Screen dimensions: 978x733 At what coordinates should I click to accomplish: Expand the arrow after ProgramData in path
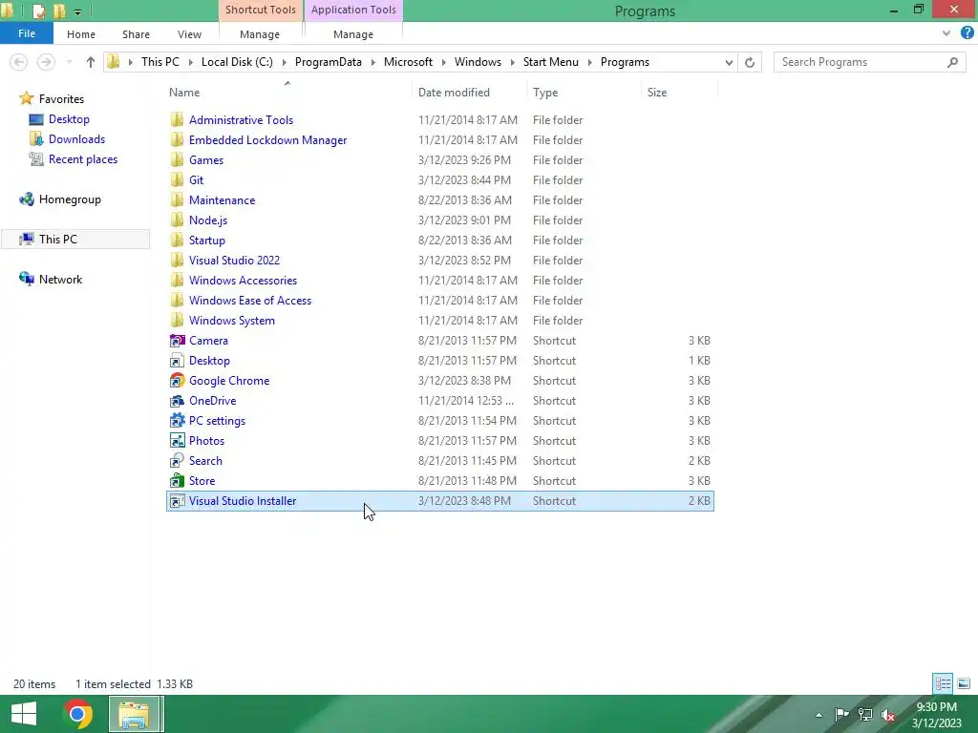click(373, 62)
